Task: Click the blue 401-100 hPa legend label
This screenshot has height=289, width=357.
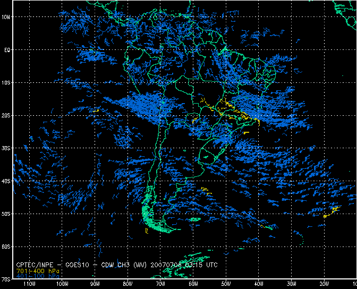Action: pyautogui.click(x=38, y=277)
